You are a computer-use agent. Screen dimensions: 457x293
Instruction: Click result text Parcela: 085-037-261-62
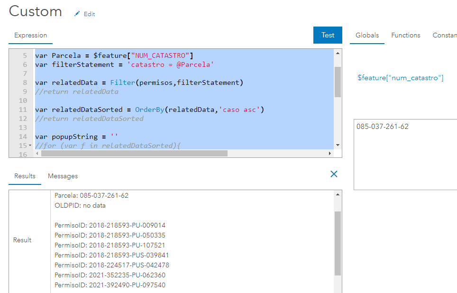(x=91, y=195)
